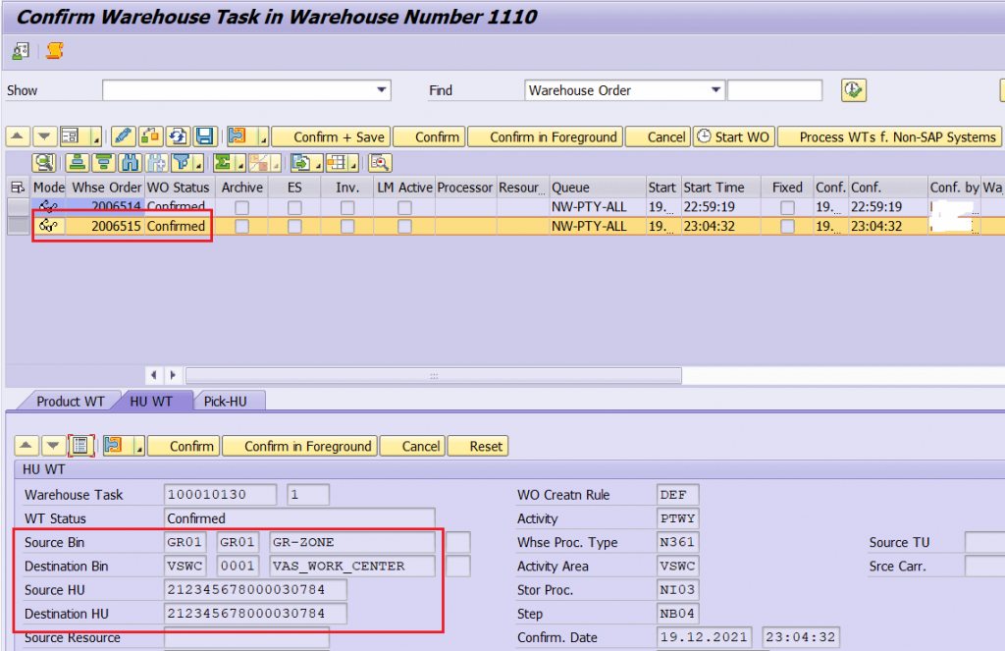The height and width of the screenshot is (651, 1005).
Task: Click the orange puzzle icon in upper toolbar
Action: pos(238,136)
